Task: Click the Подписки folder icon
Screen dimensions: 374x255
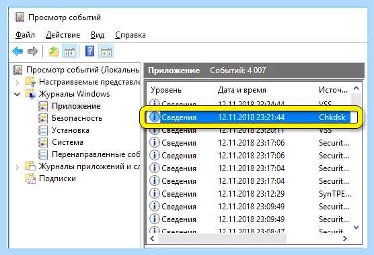Action: [x=30, y=178]
